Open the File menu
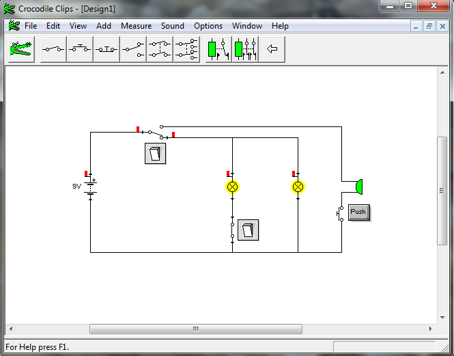454x356 pixels. [x=31, y=26]
